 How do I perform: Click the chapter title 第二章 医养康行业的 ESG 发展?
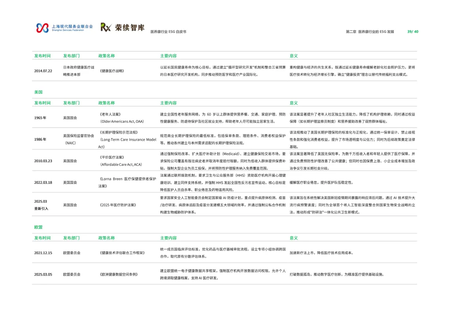(x=370, y=32)
